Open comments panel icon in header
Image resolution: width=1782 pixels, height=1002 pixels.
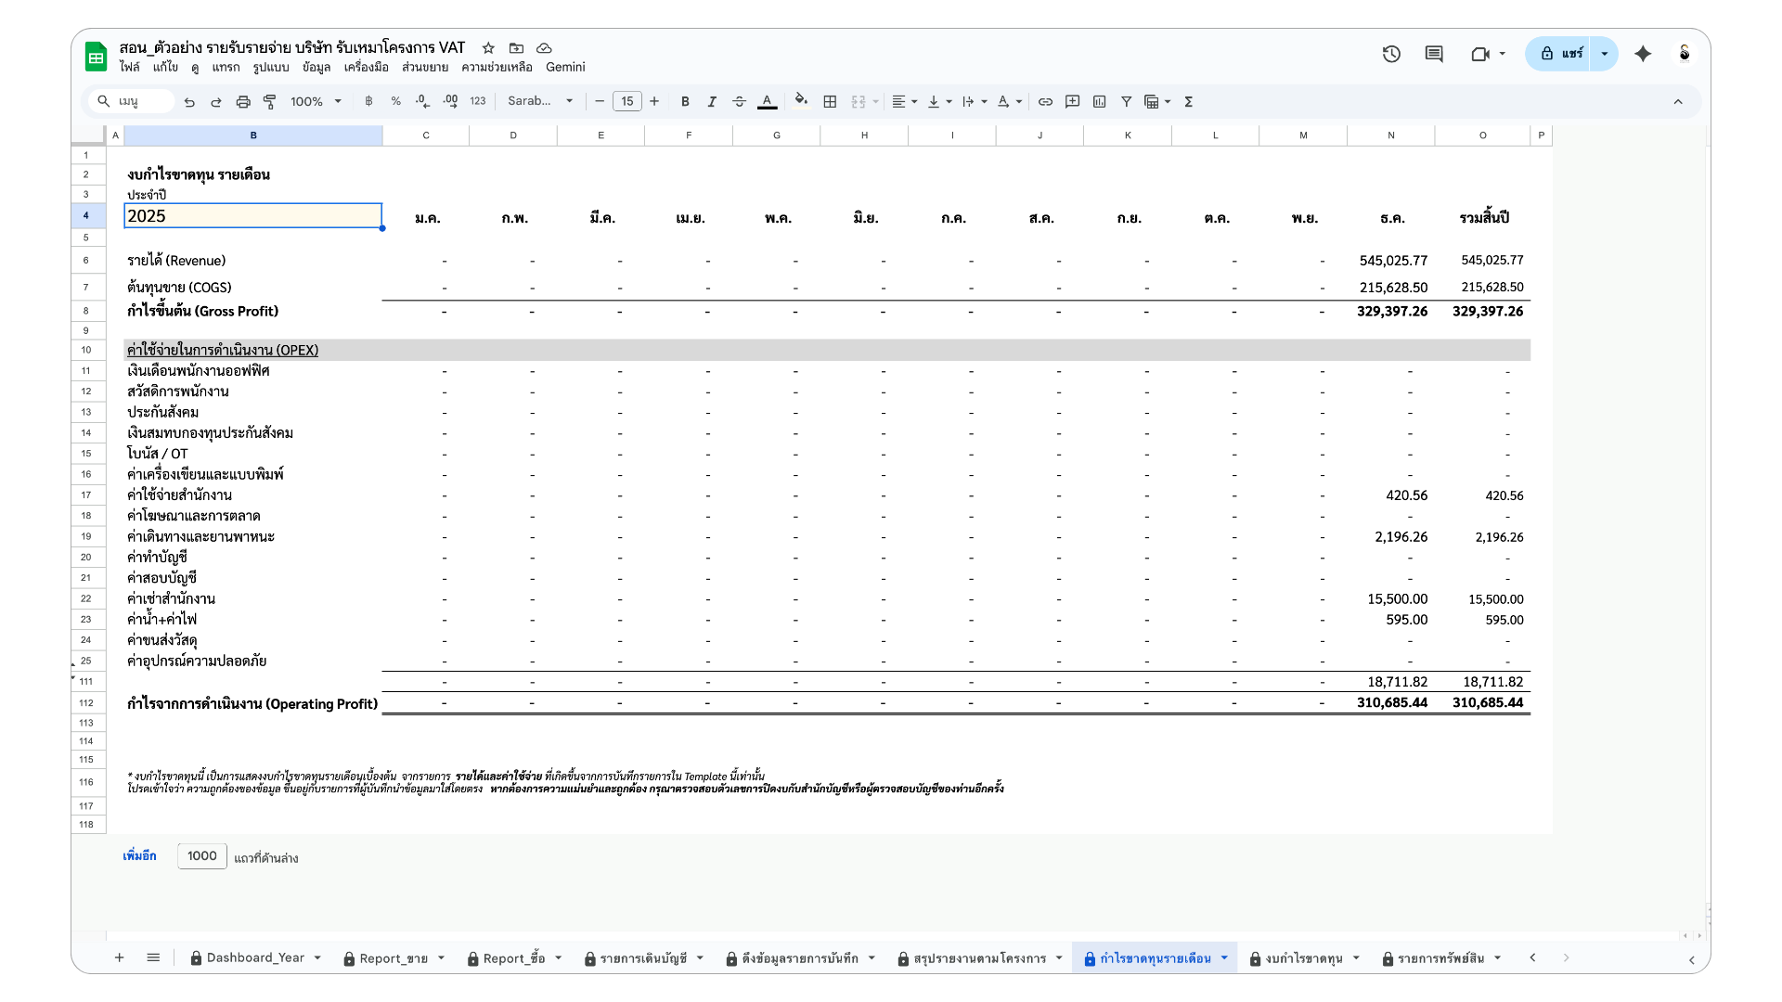(x=1434, y=54)
